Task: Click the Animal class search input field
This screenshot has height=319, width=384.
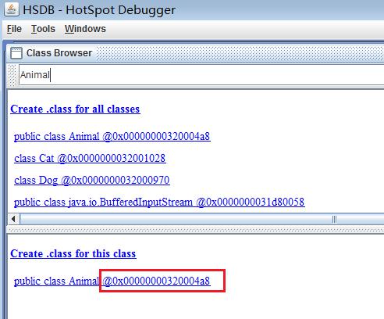Action: pos(201,75)
